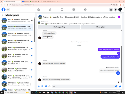The width and height of the screenshot is (125, 94).
Task: Go back using the Marketplace back arrow
Action: click(x=3, y=15)
